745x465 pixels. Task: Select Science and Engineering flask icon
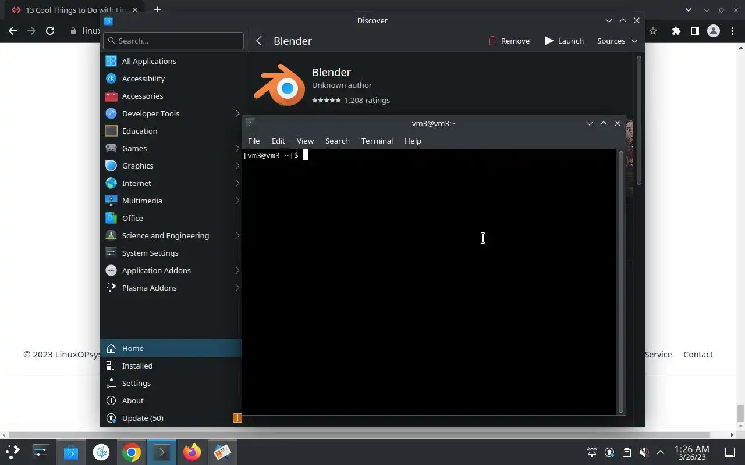(x=111, y=235)
